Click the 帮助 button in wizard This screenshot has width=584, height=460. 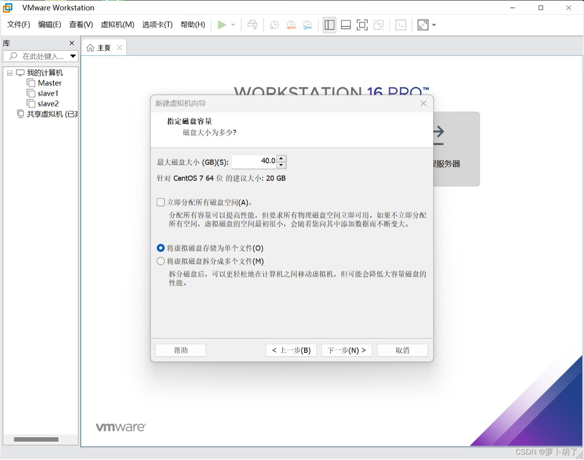[x=181, y=350]
